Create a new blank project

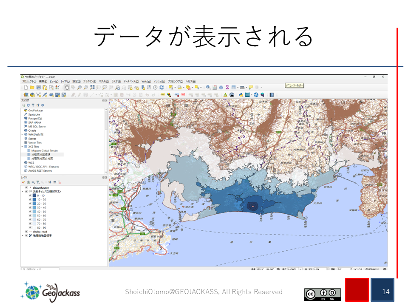click(26, 87)
